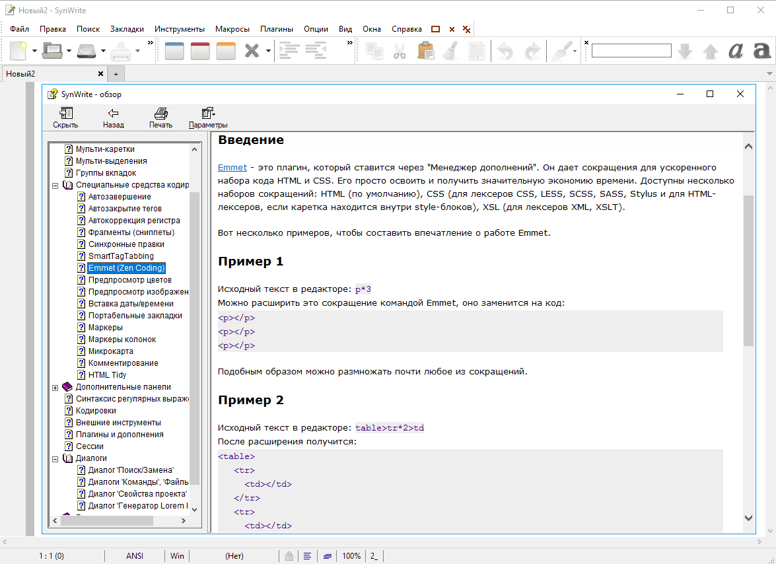Open the Поиск menu
Image resolution: width=776 pixels, height=564 pixels.
click(88, 29)
